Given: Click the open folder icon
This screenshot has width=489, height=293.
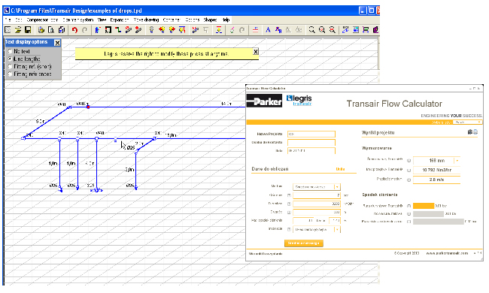Looking at the screenshot, I should (x=18, y=30).
